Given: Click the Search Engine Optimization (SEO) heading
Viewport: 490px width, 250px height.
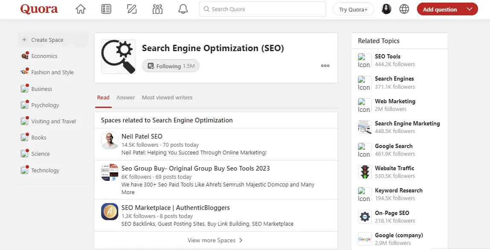Looking at the screenshot, I should 213,48.
